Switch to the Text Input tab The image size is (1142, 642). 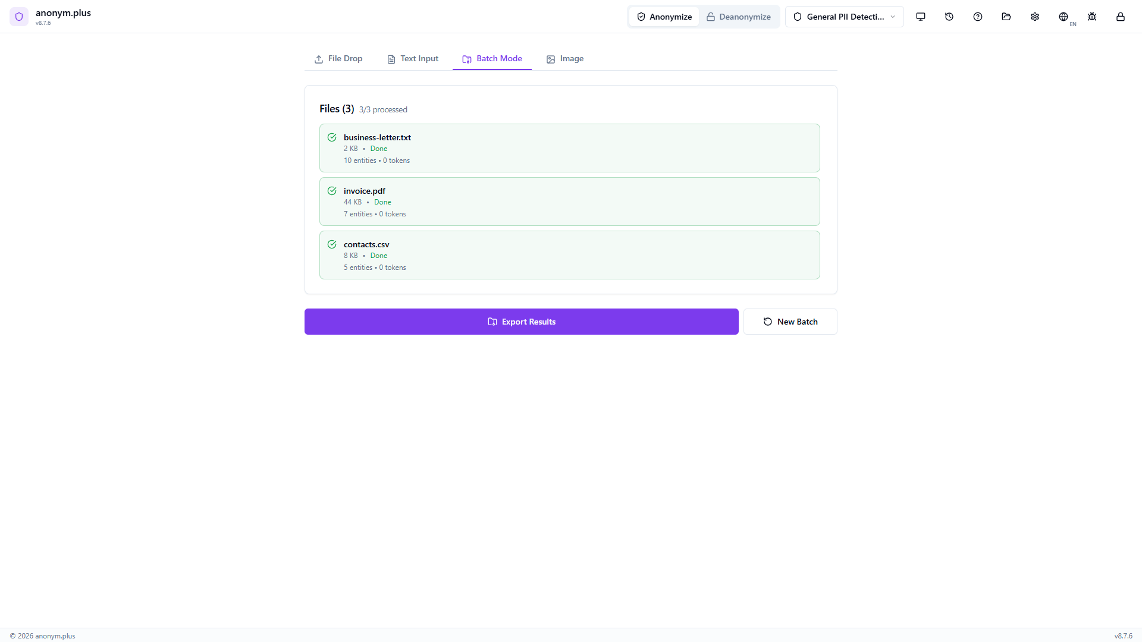(x=412, y=58)
